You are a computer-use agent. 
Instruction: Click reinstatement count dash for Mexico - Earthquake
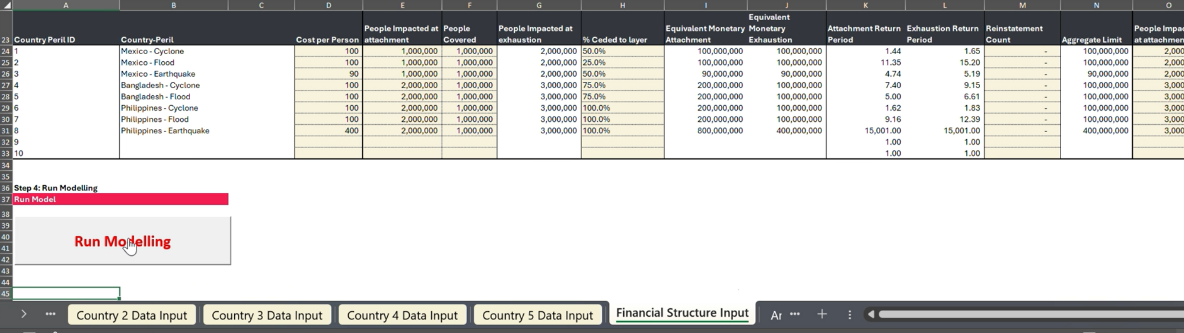click(x=1022, y=74)
